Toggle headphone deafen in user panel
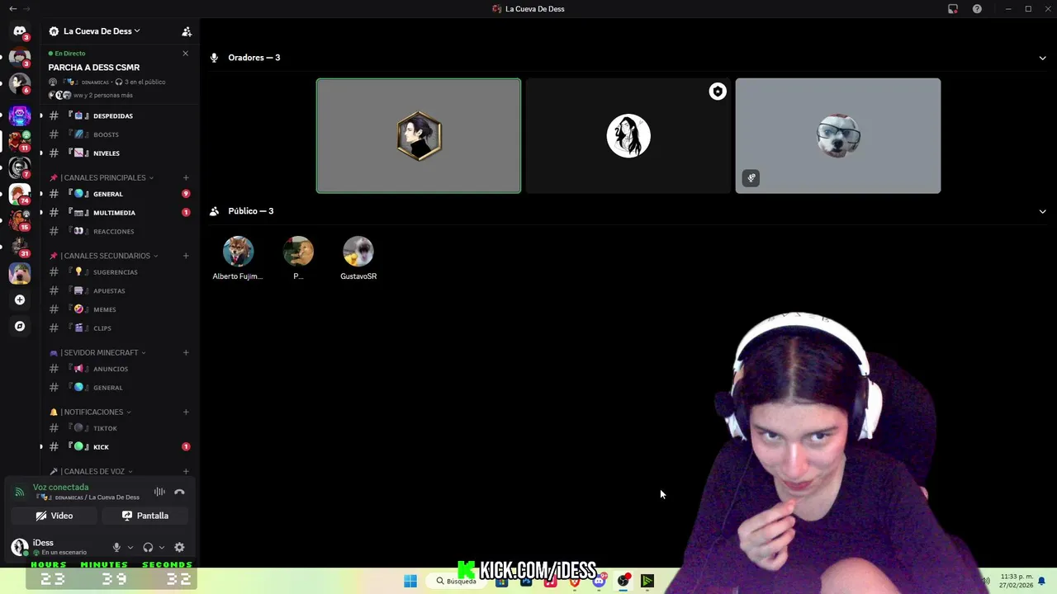The width and height of the screenshot is (1057, 594). tap(148, 547)
